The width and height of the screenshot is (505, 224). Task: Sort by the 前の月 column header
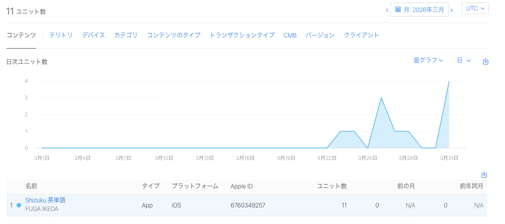406,186
